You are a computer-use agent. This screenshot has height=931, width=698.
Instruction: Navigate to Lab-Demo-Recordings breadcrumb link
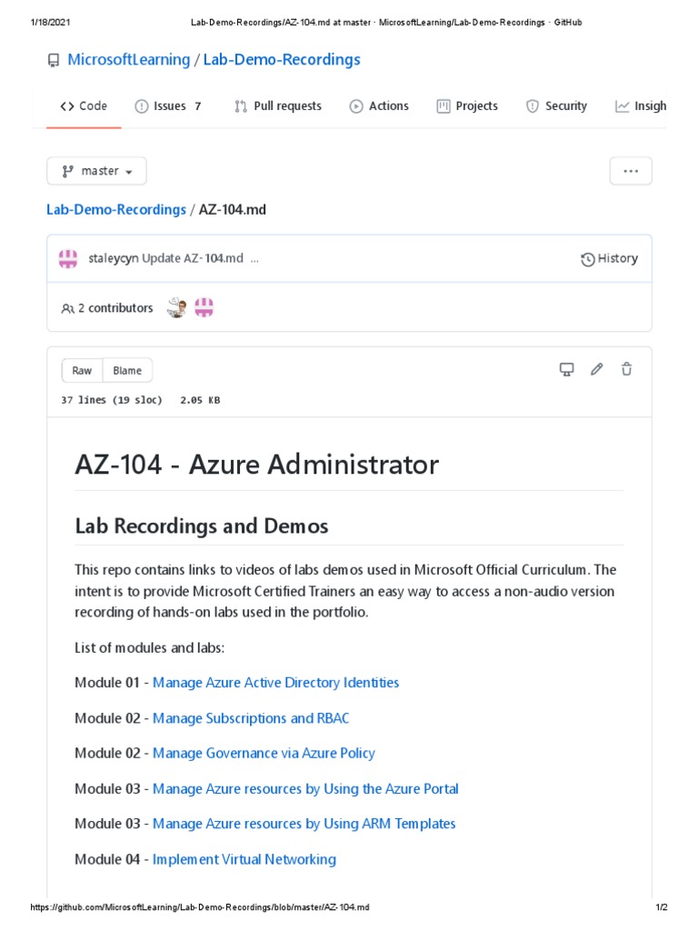[x=116, y=210]
